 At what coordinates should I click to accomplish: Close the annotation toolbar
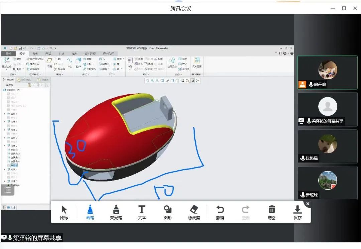pos(308,204)
